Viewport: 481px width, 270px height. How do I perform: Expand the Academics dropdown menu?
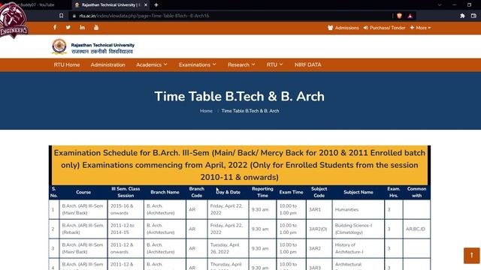pyautogui.click(x=152, y=65)
